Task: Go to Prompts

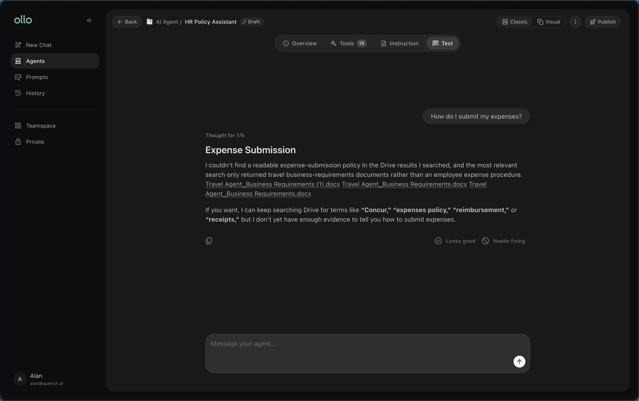Action: click(55, 77)
